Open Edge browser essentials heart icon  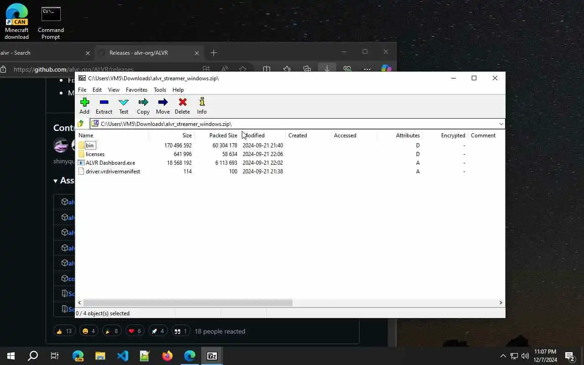point(347,69)
